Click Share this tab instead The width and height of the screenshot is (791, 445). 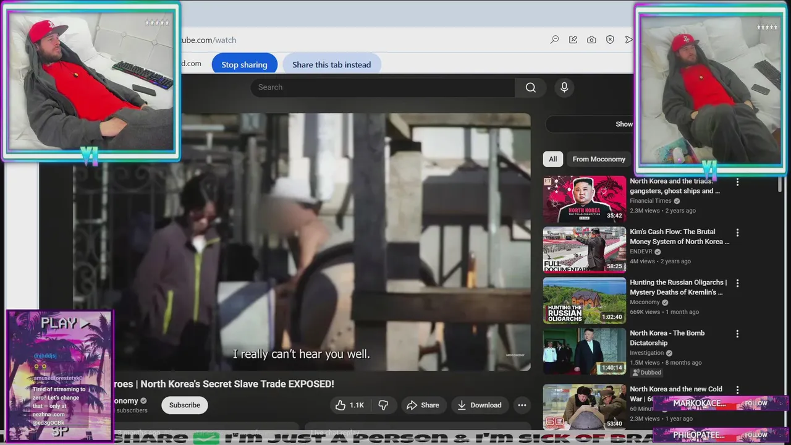coord(332,64)
